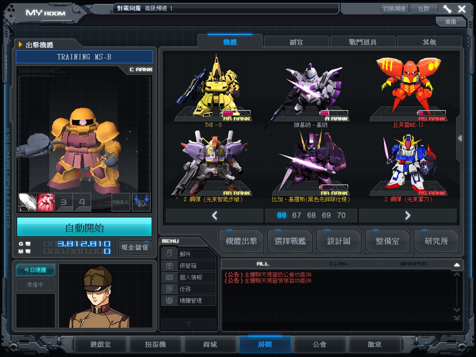Select the first weapon skill slot icon
Viewport: 476px width, 357px height.
pyautogui.click(x=27, y=202)
